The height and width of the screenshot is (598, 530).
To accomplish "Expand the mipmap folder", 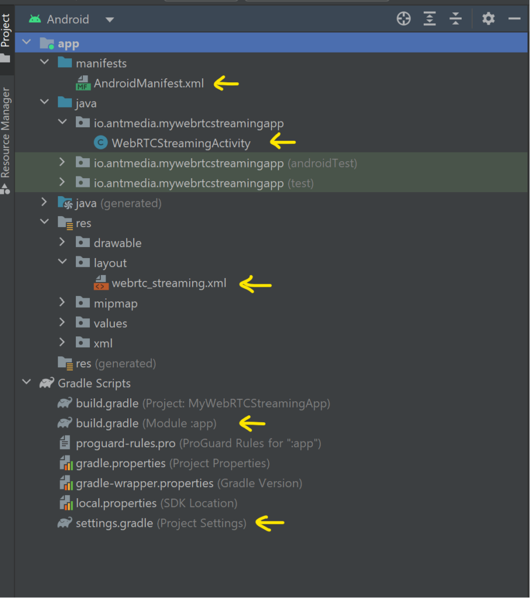I will 62,302.
